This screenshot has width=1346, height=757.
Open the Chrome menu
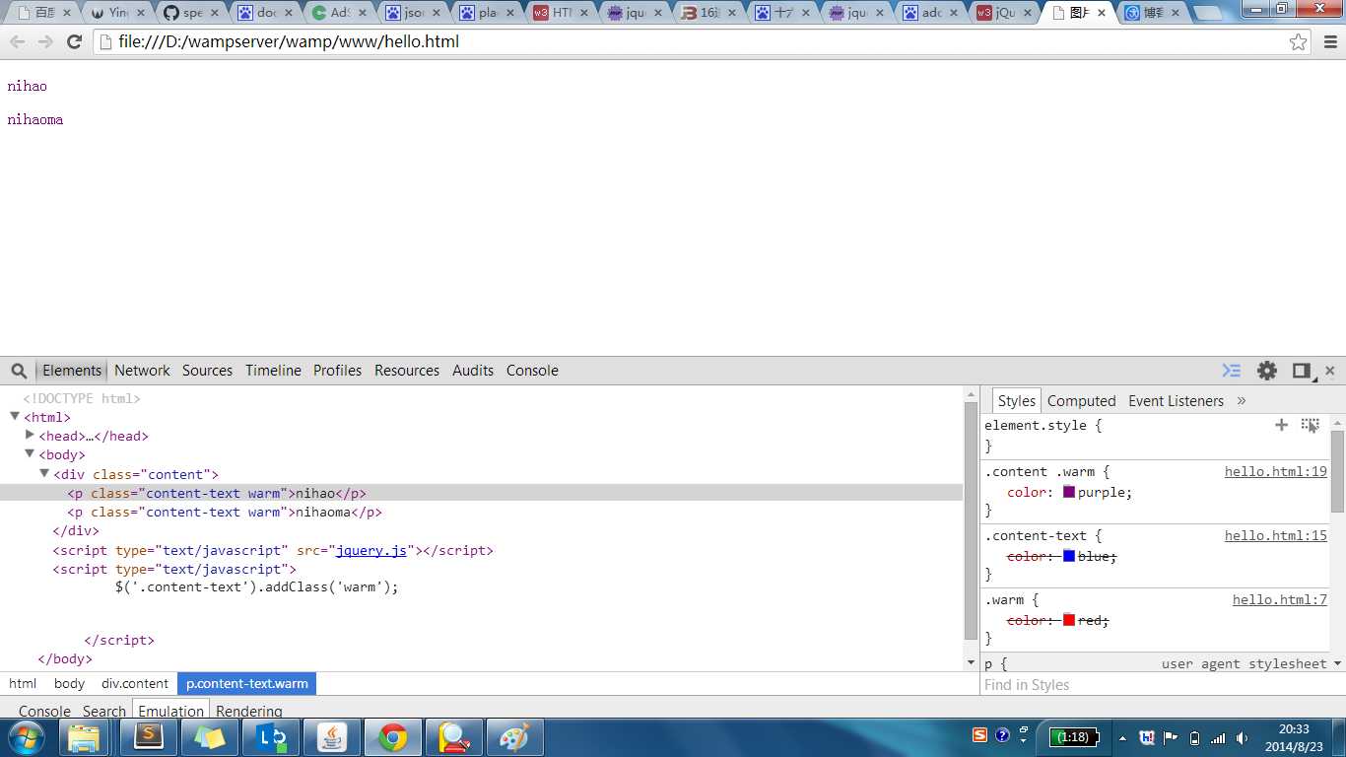1330,41
